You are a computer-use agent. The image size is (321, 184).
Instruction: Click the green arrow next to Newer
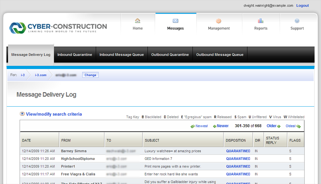tap(215, 126)
